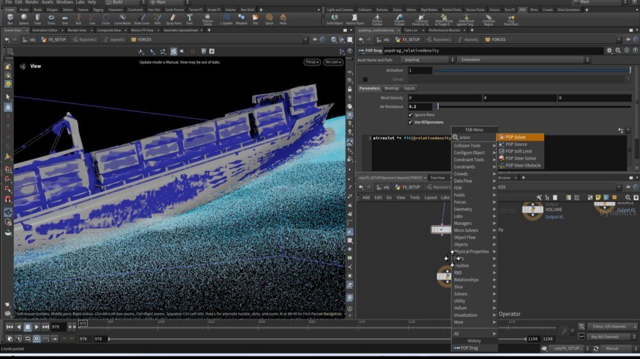Viewport: 640px width, 359px height.
Task: Open the Main radial menu dropdown
Action: [x=169, y=2]
